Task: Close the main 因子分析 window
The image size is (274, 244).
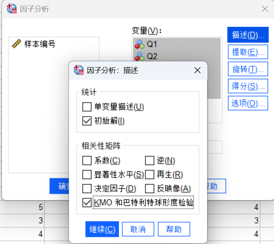Action: pyautogui.click(x=265, y=9)
